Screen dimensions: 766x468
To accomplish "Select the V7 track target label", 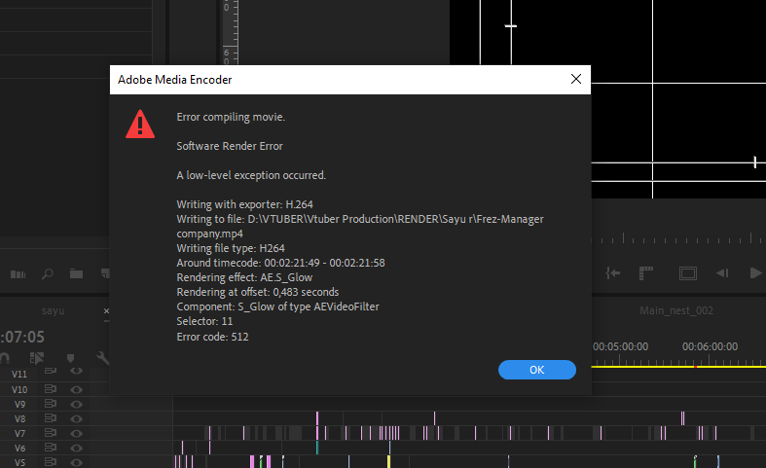I will (x=19, y=433).
